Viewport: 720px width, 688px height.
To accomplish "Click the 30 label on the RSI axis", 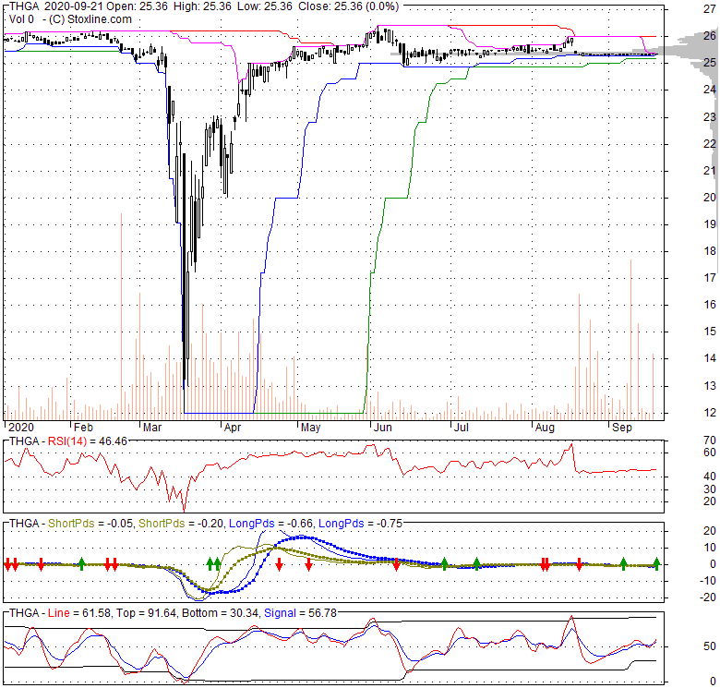I will [710, 489].
